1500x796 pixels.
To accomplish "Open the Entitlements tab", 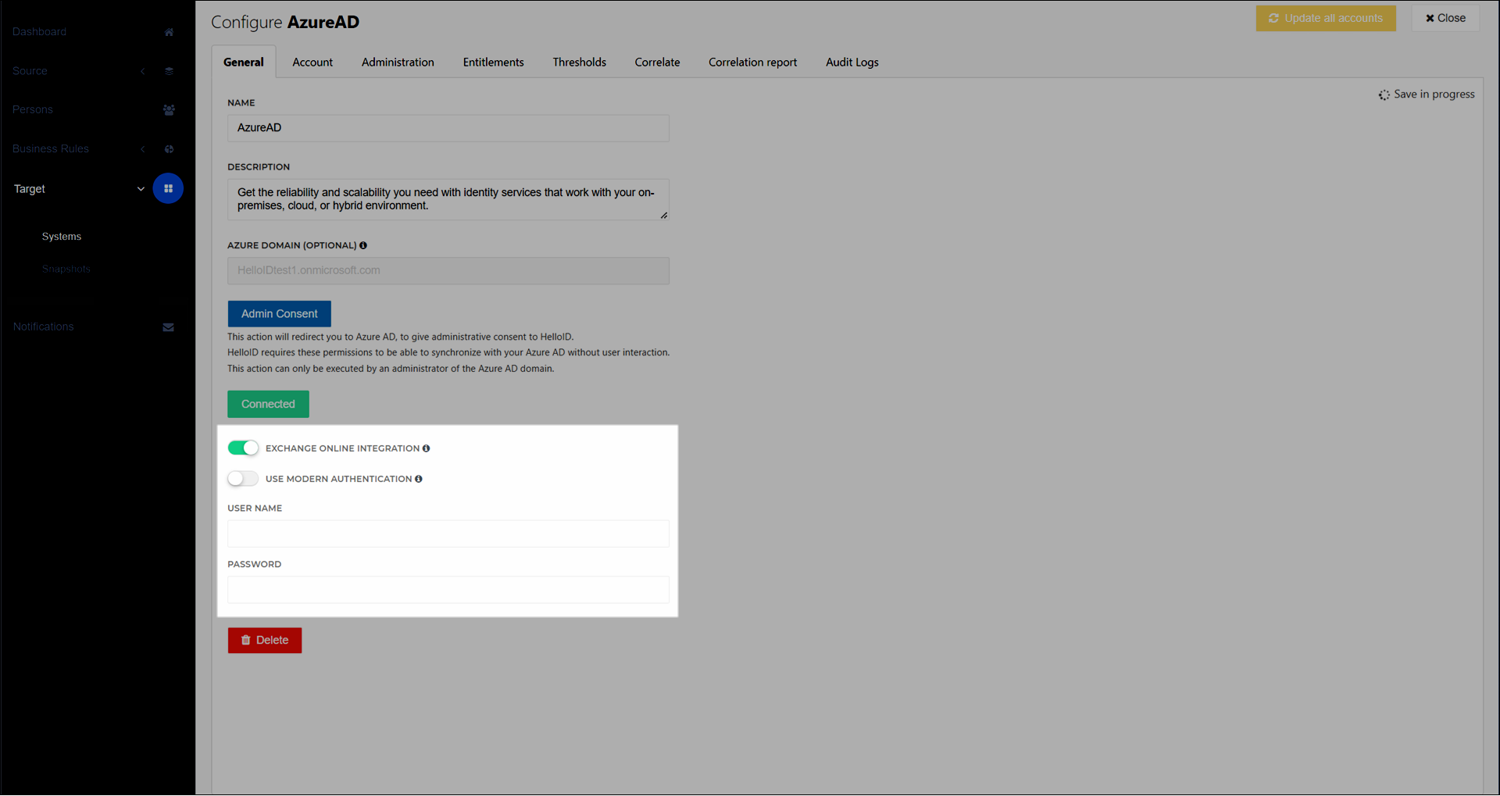I will click(494, 62).
